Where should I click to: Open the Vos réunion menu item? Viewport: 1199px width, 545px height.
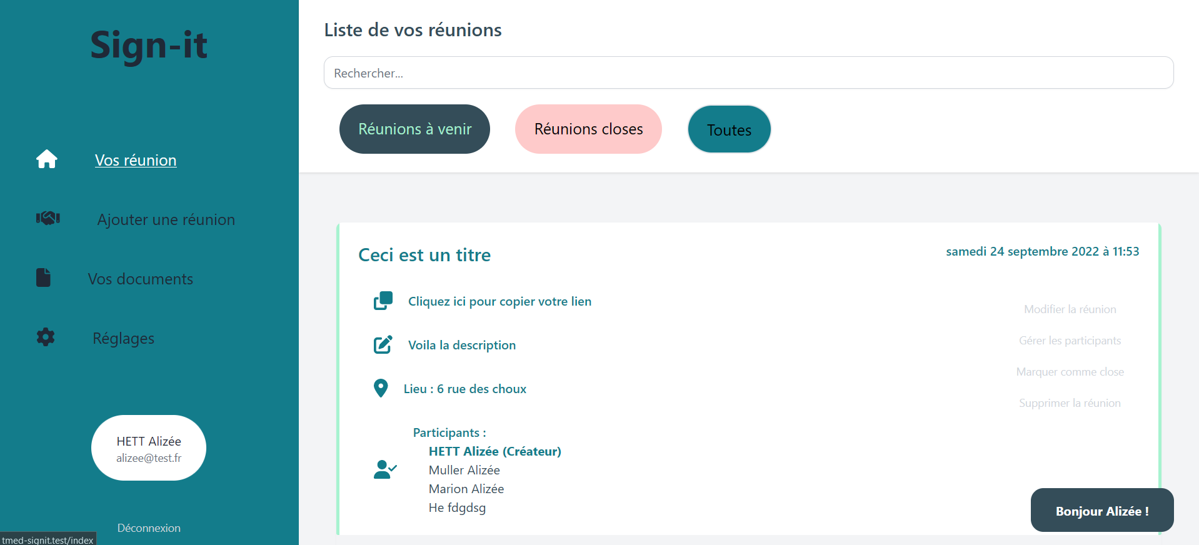click(x=136, y=160)
